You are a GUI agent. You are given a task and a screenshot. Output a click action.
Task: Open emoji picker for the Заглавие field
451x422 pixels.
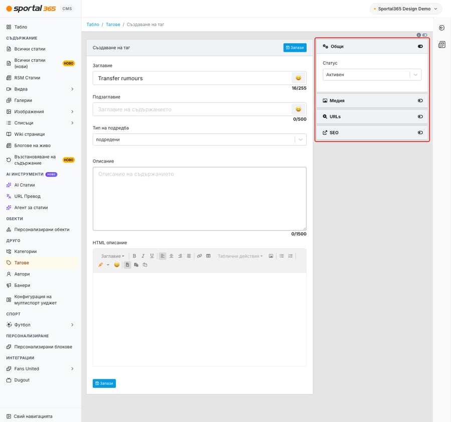pyautogui.click(x=299, y=78)
